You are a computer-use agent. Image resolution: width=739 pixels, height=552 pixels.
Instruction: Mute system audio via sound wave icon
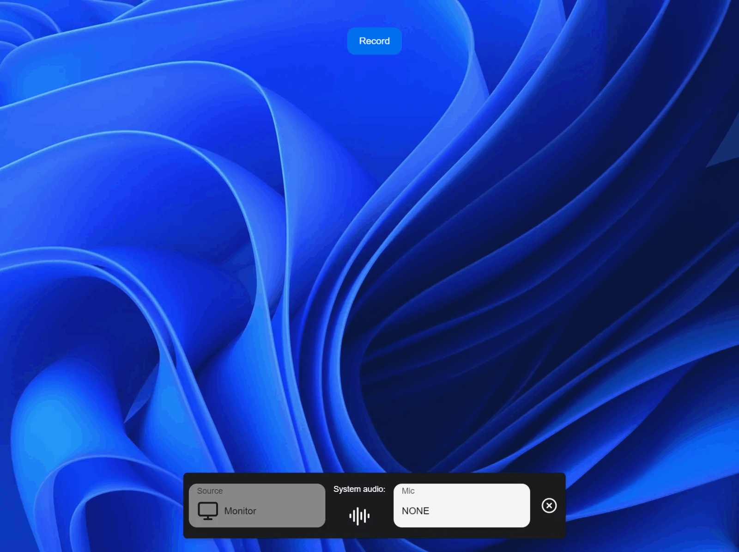click(x=359, y=516)
